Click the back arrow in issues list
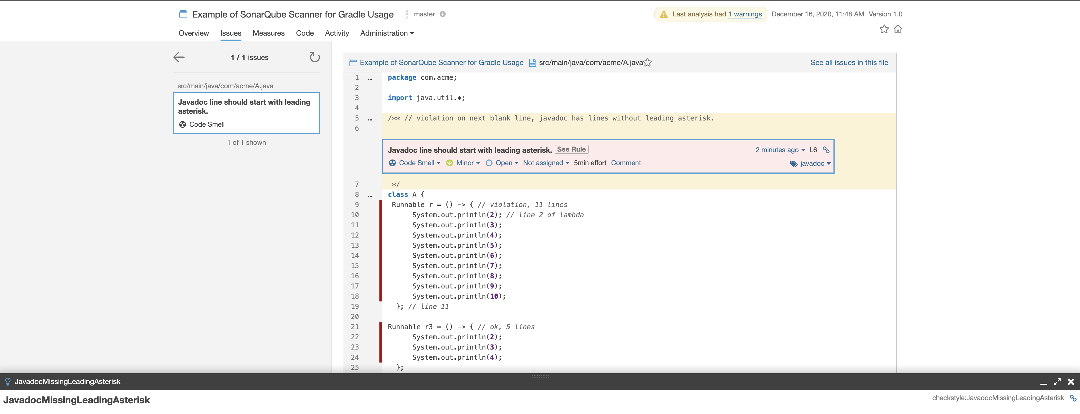1080x414 pixels. tap(179, 57)
